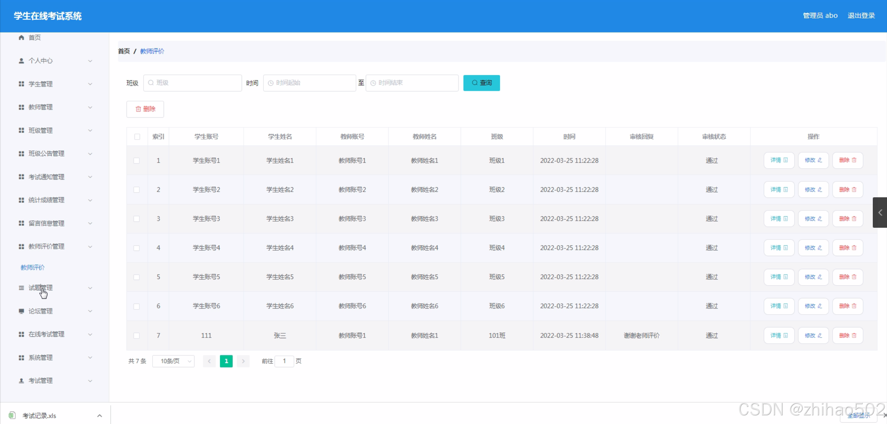The height and width of the screenshot is (424, 887).
Task: Check the checkbox for row 7 张三
Action: coord(137,335)
